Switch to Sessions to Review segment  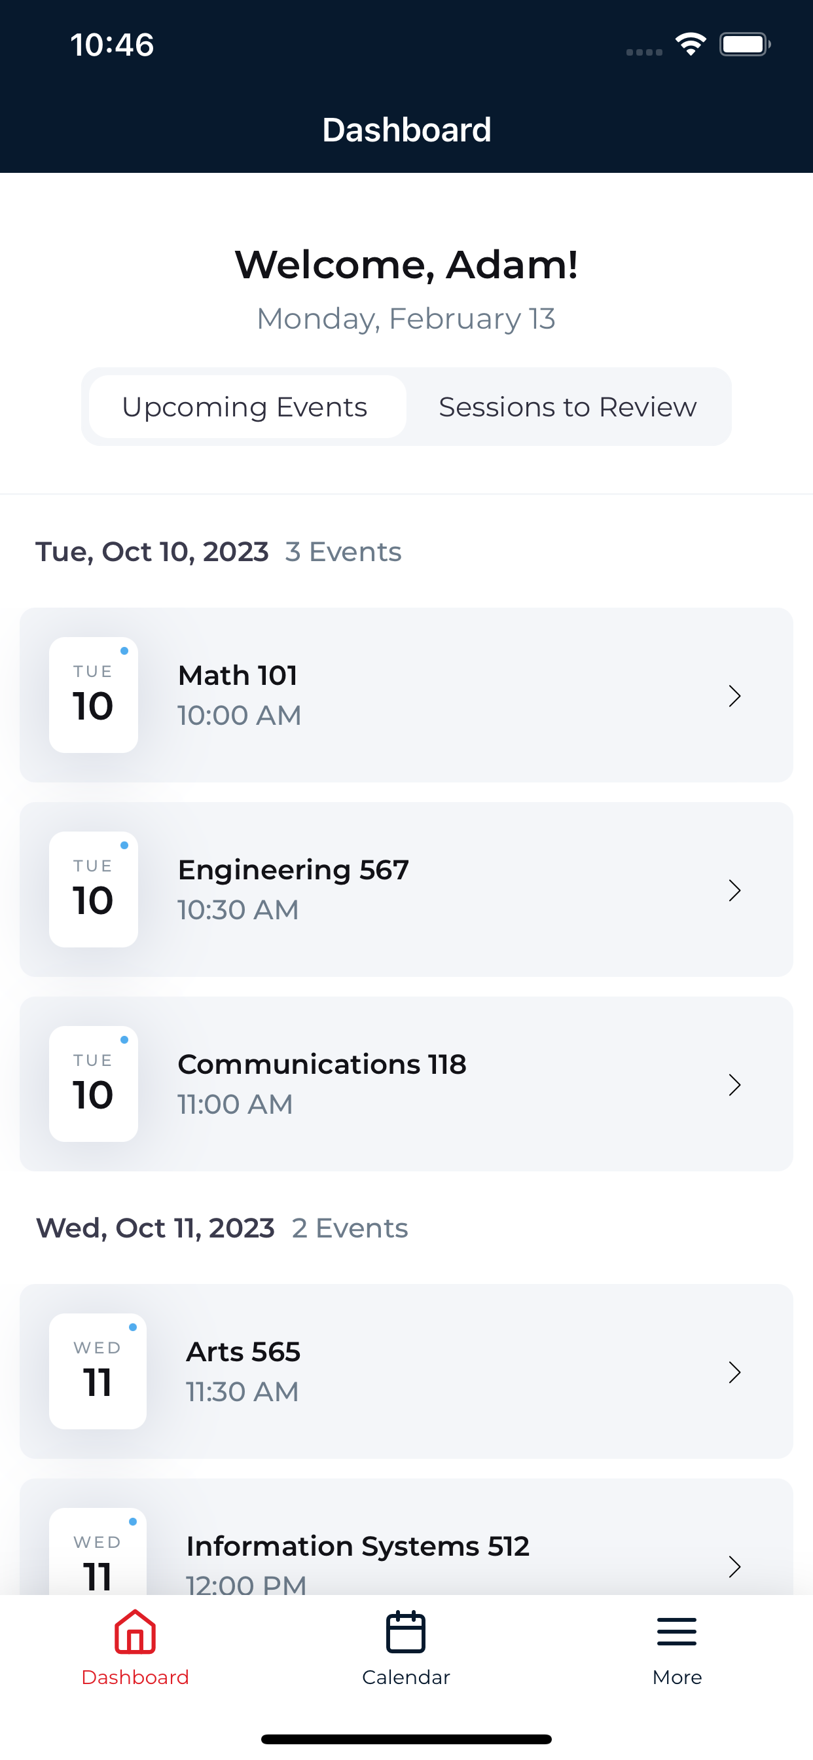click(x=568, y=407)
